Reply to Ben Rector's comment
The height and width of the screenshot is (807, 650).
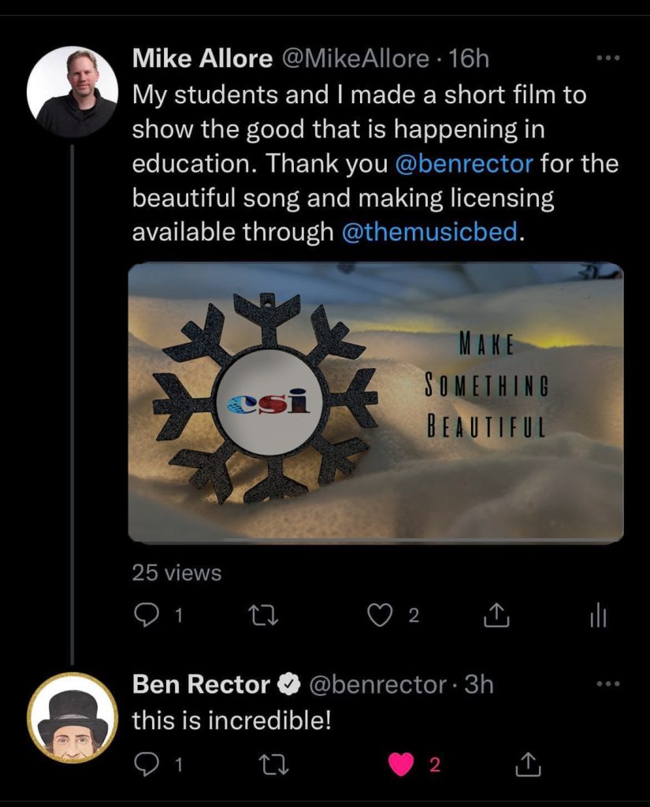point(147,763)
